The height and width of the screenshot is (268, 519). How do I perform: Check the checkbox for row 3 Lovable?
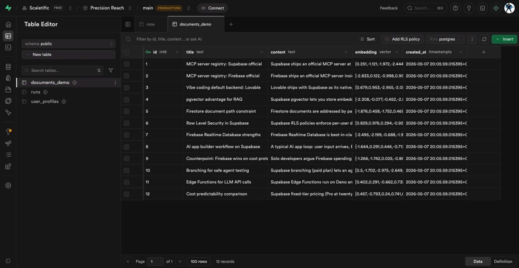coord(126,87)
